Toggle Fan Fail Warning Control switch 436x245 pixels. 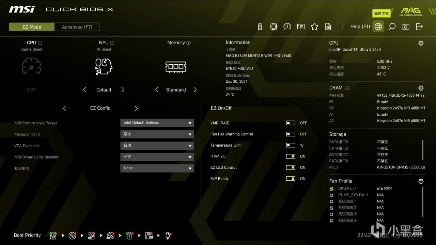point(291,134)
